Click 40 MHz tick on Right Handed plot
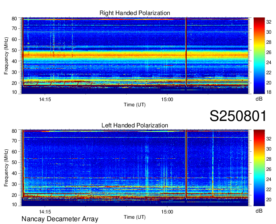This screenshot has height=224, width=276. click(14, 61)
